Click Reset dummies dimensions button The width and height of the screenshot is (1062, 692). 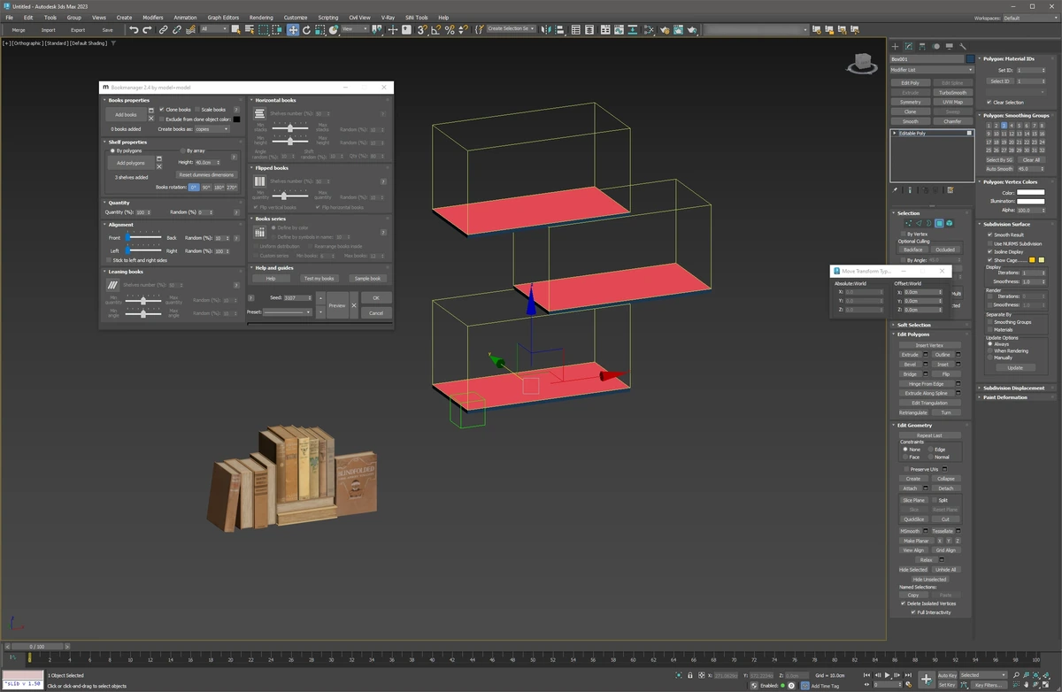[x=206, y=174]
